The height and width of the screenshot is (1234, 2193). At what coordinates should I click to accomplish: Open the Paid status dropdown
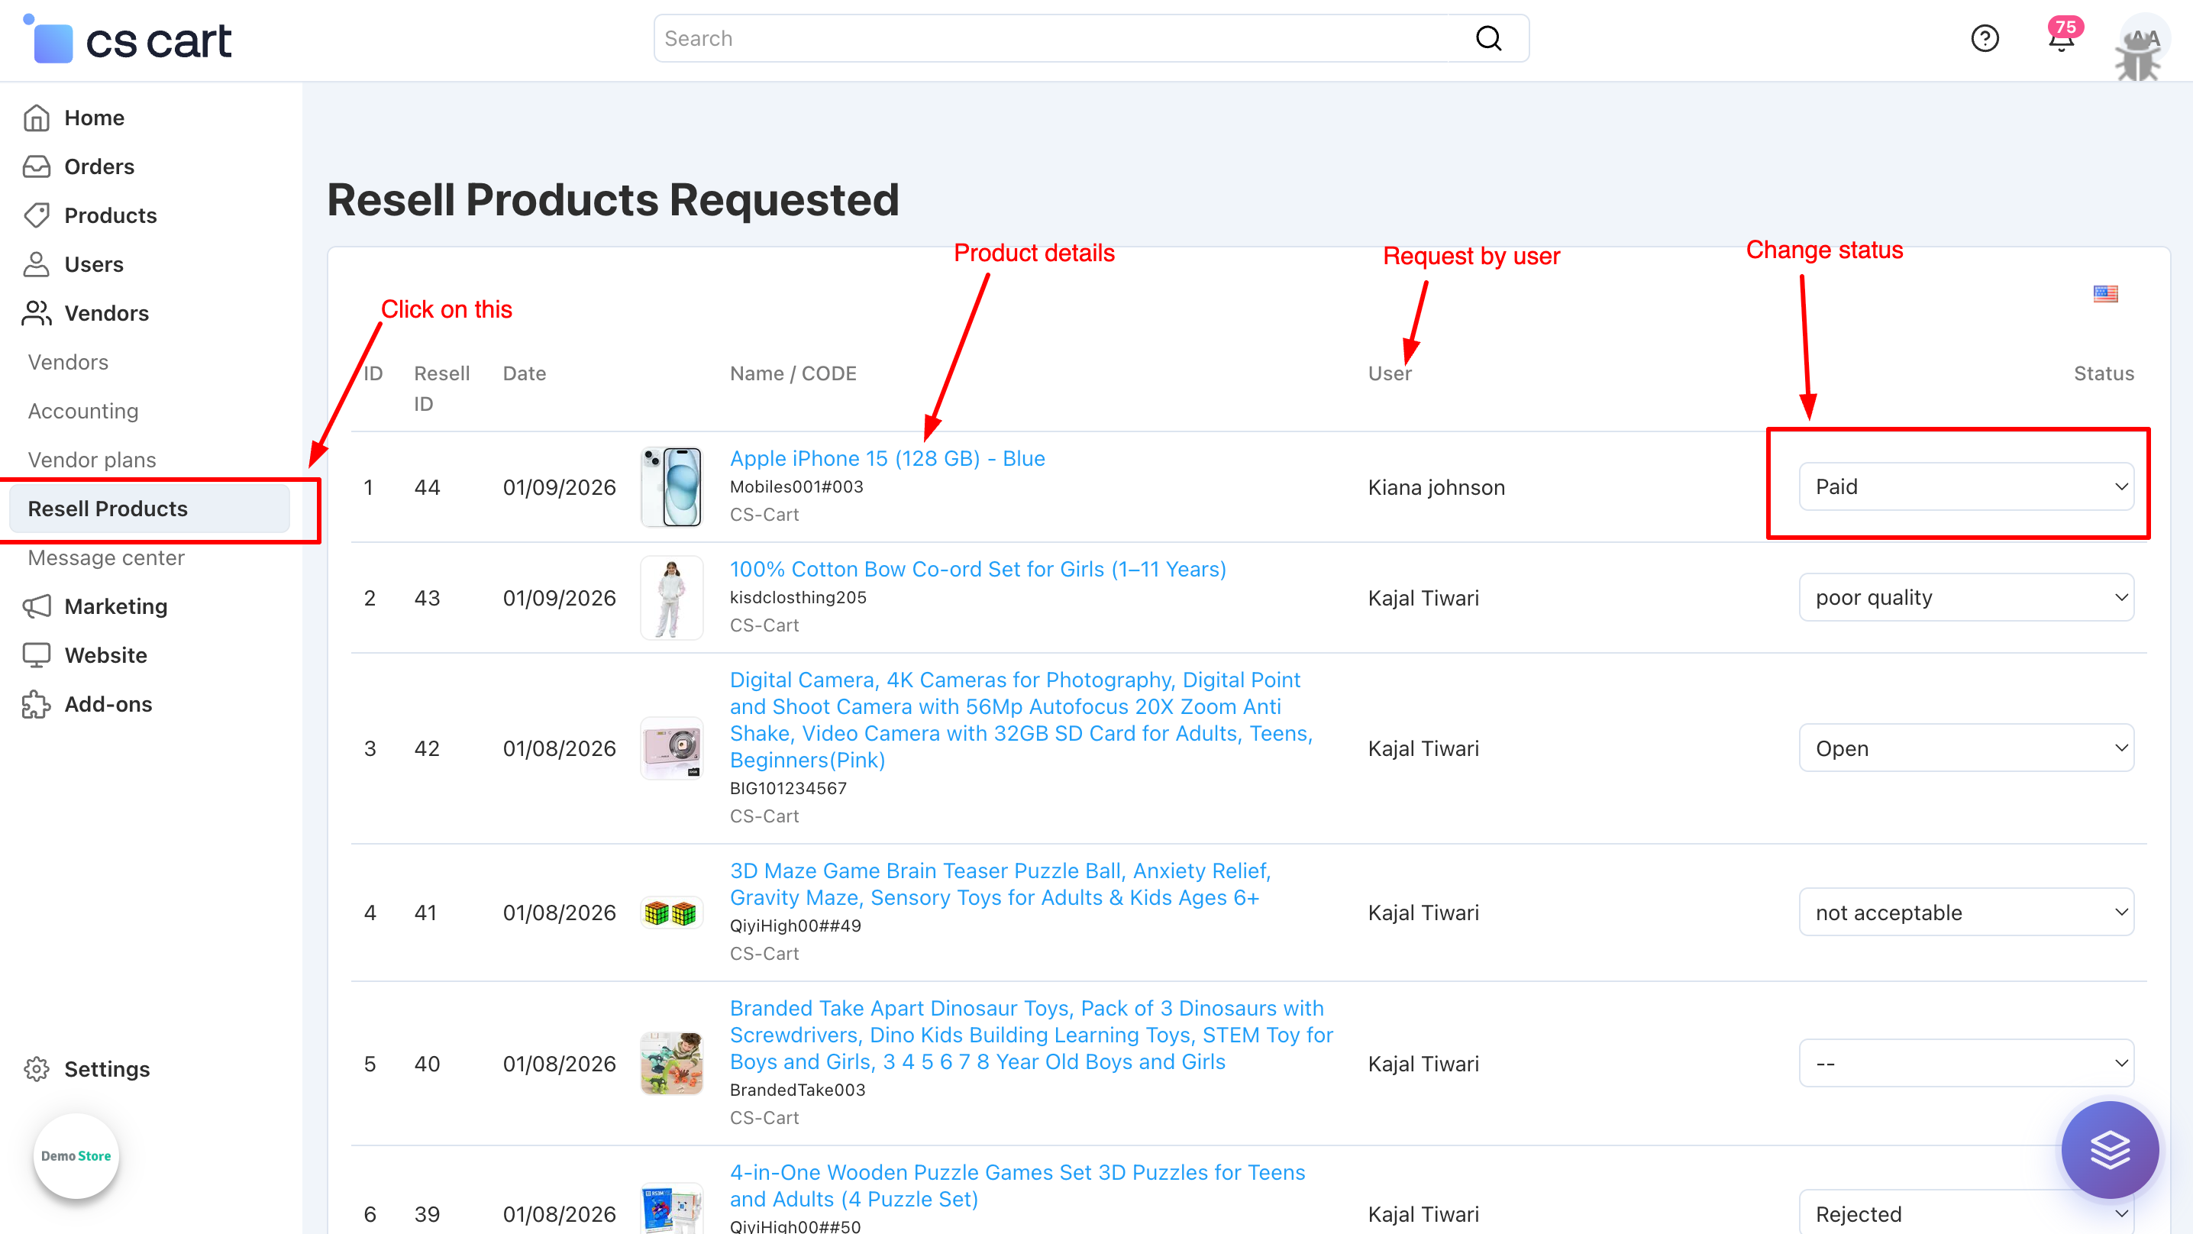point(1965,487)
